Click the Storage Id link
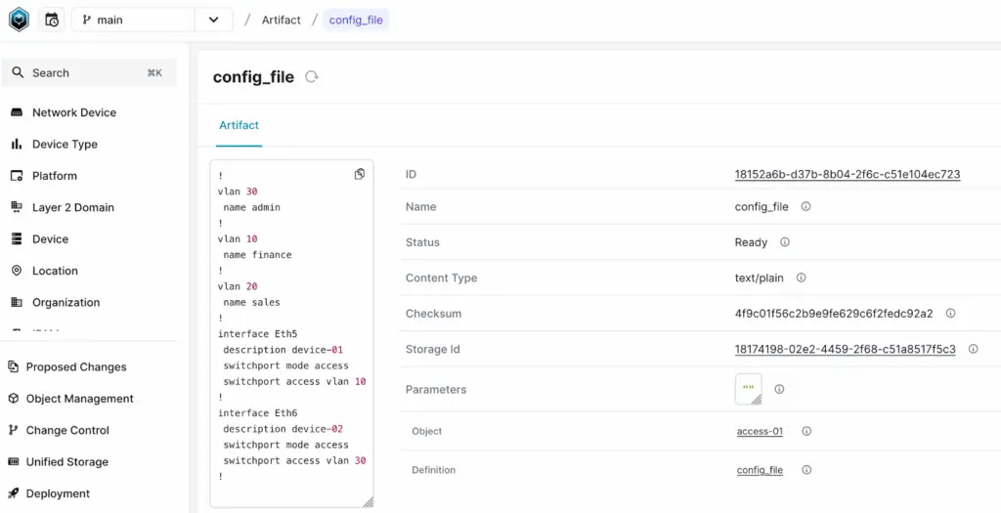 coord(846,349)
